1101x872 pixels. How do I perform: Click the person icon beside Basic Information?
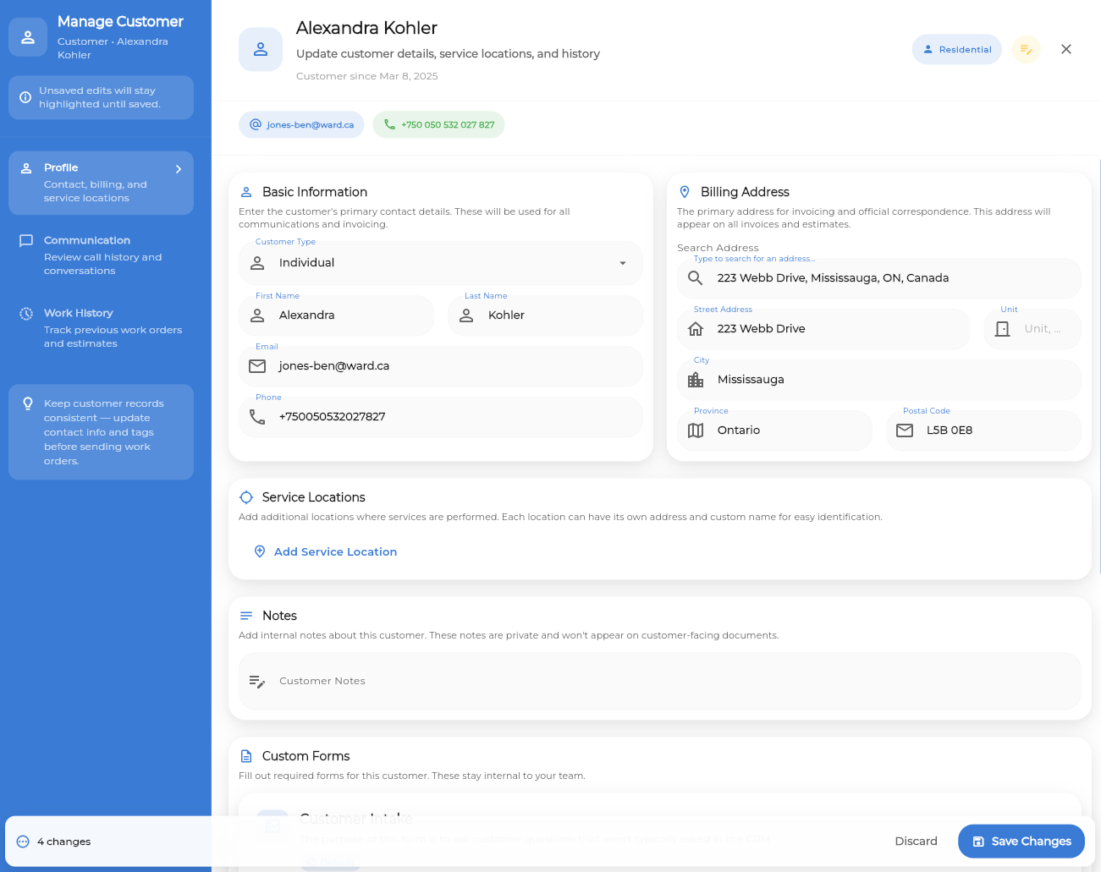[245, 191]
